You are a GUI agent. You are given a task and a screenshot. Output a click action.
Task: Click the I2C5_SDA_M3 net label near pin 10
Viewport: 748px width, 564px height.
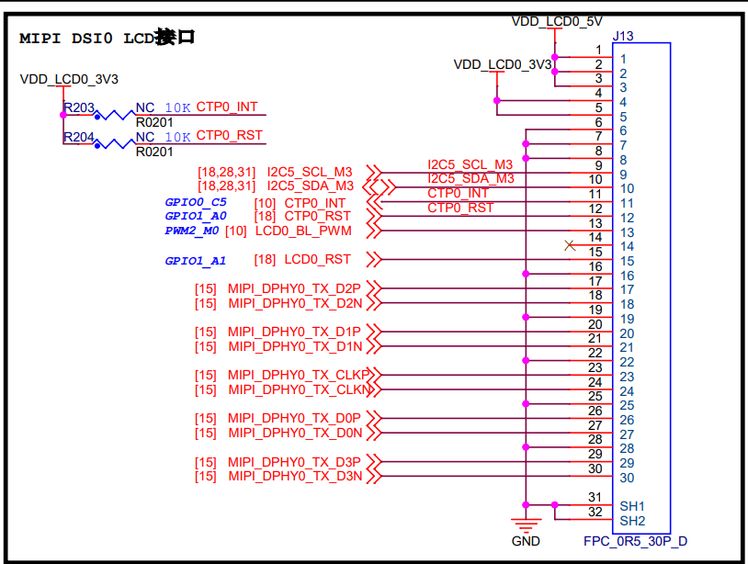[470, 178]
